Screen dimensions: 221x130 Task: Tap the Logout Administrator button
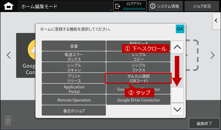coord(130,6)
